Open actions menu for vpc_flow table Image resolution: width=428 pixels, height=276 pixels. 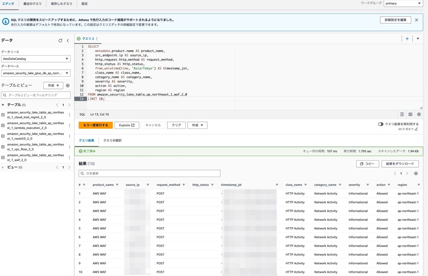(x=70, y=147)
